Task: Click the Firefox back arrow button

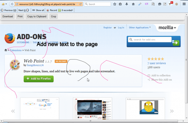Action: click(x=12, y=4)
